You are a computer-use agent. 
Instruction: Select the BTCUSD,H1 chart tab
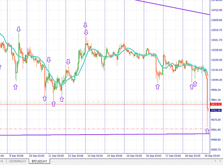coord(39,161)
